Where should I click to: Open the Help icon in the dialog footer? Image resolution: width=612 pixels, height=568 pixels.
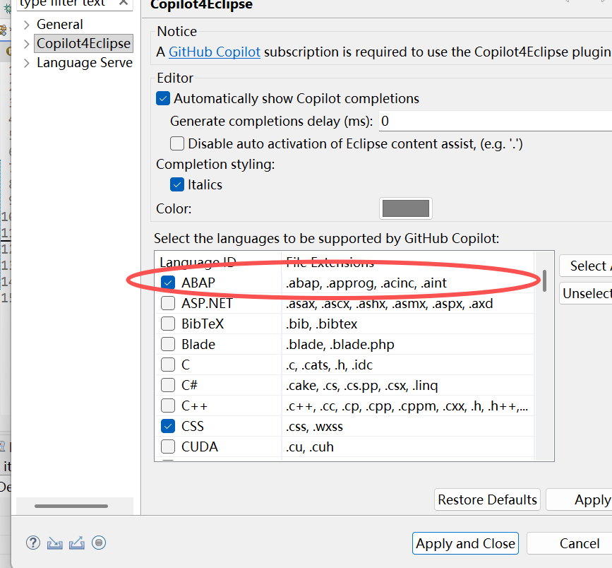(x=33, y=543)
